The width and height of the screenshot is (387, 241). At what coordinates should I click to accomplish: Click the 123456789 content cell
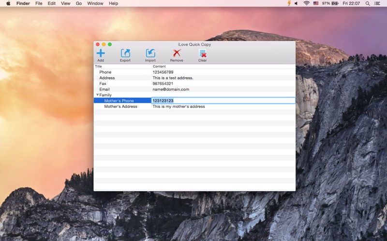click(163, 72)
